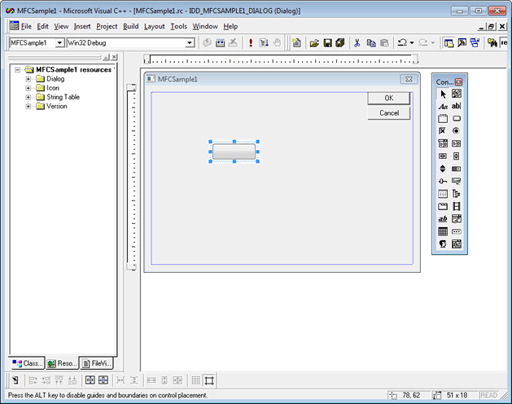Click the Open file folder icon
Image resolution: width=512 pixels, height=404 pixels.
pyautogui.click(x=313, y=42)
